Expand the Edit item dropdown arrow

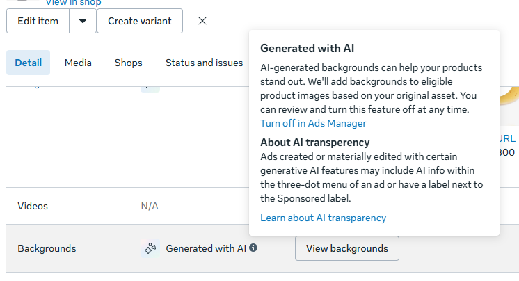click(x=83, y=21)
